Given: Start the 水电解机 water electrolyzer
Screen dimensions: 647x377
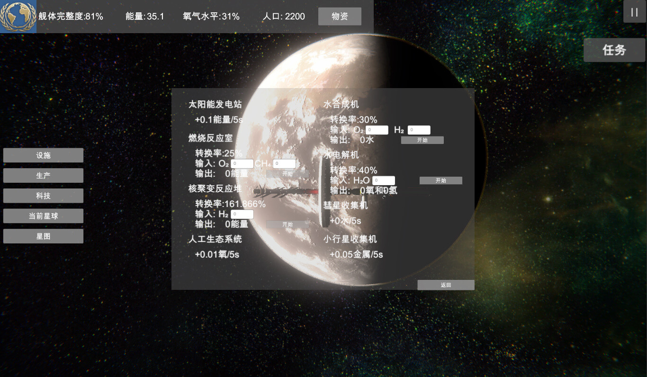Looking at the screenshot, I should tap(440, 180).
